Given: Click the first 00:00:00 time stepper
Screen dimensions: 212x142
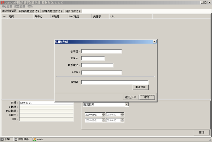Looking at the screenshot, I should [x=122, y=114].
